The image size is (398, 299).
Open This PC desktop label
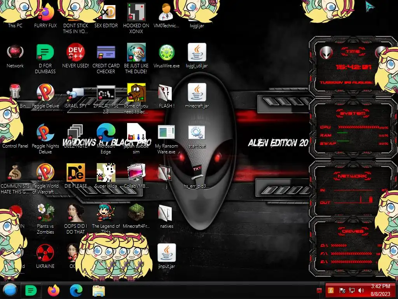pyautogui.click(x=15, y=25)
